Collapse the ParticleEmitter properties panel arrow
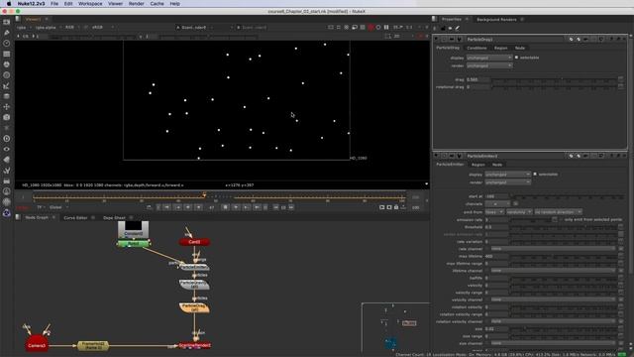This screenshot has height=357, width=634. 436,156
